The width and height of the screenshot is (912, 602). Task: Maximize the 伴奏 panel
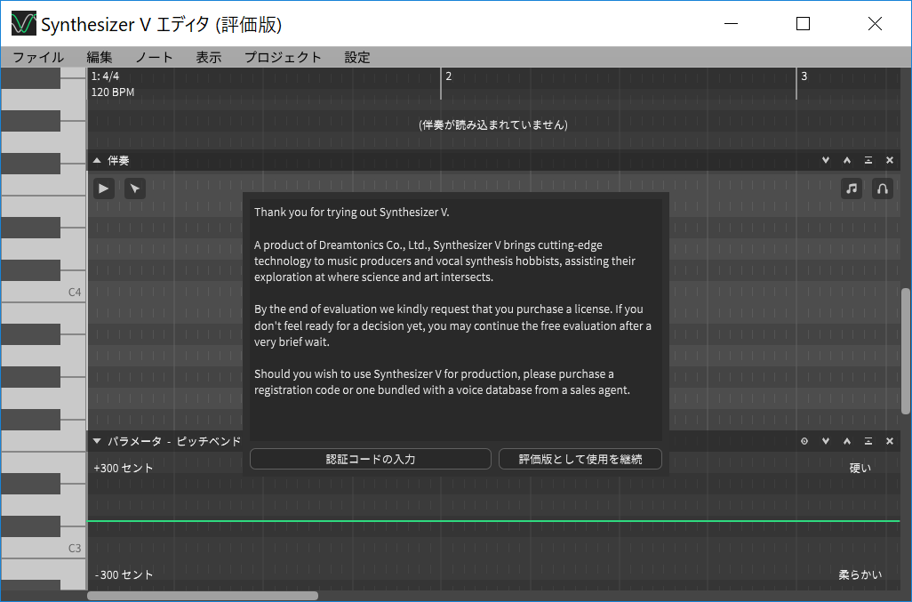coord(868,160)
